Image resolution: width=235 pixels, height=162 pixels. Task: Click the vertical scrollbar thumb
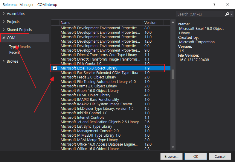(173, 74)
